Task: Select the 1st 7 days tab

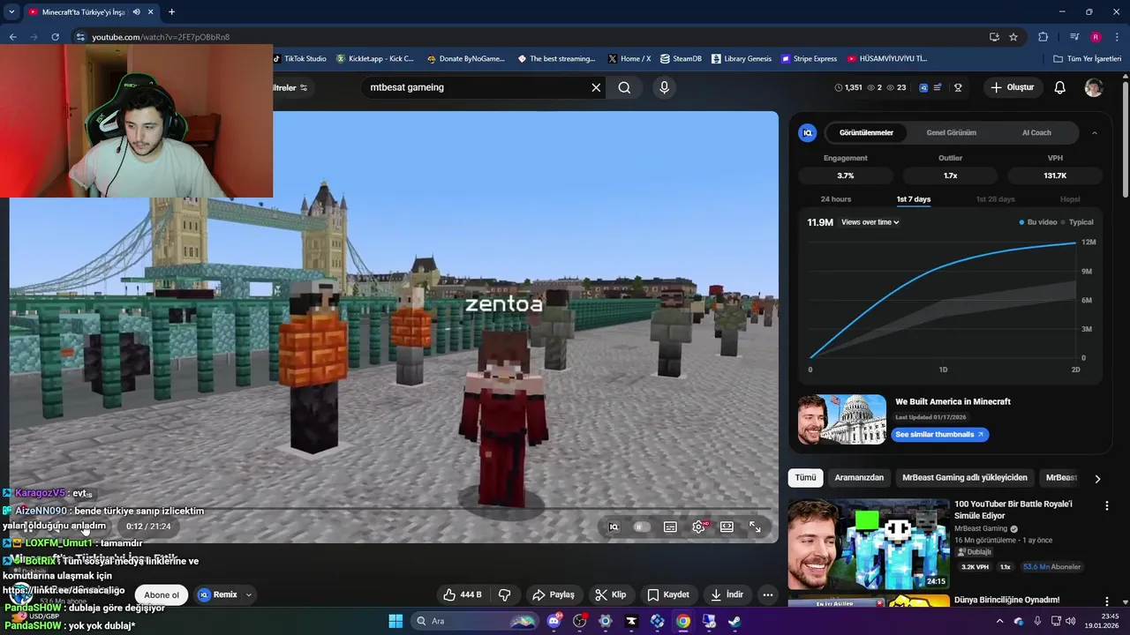Action: pyautogui.click(x=914, y=199)
